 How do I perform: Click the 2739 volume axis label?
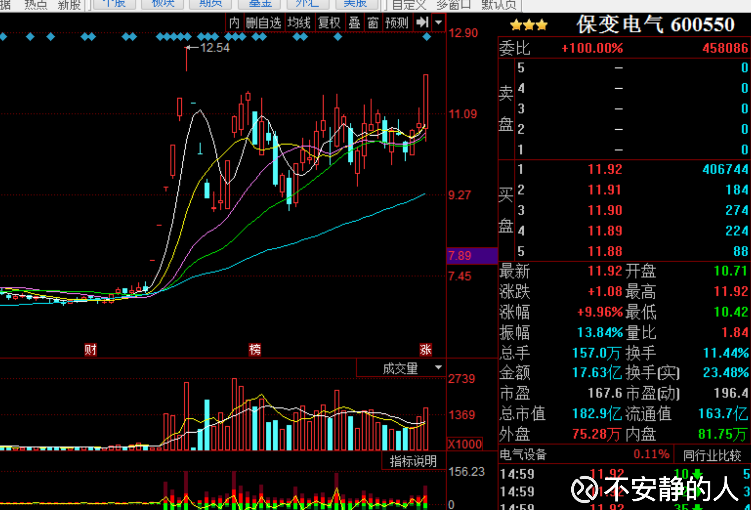pyautogui.click(x=461, y=379)
